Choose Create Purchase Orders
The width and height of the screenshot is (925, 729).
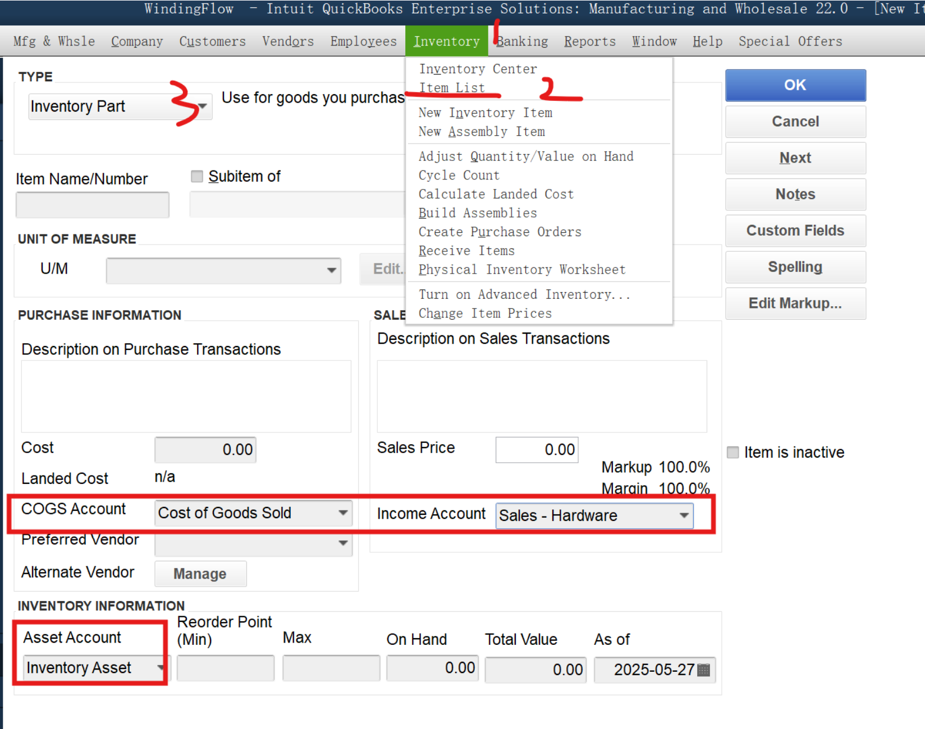click(x=500, y=232)
